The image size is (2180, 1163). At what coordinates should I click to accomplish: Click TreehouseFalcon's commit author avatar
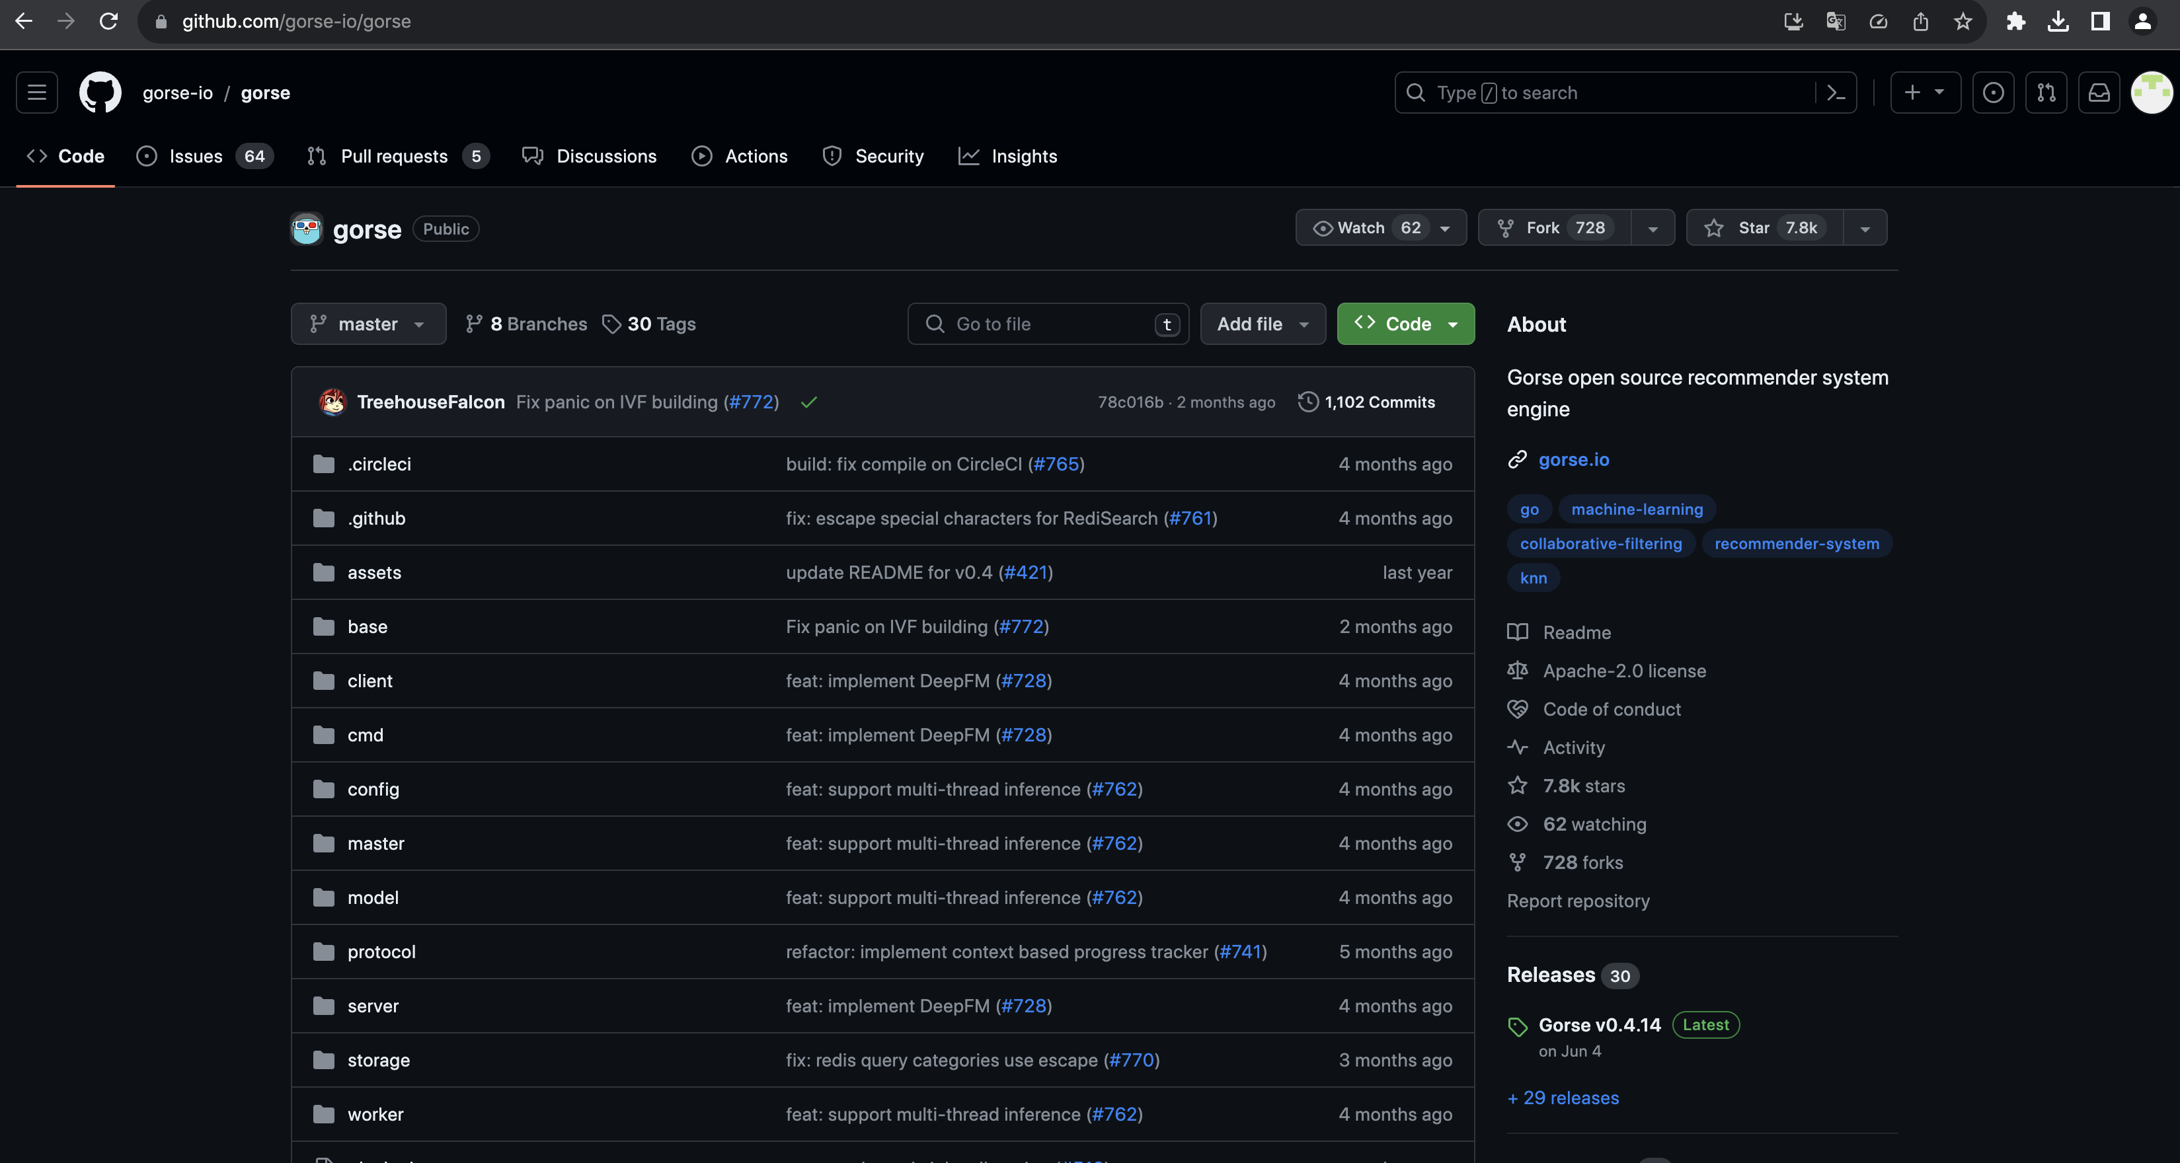coord(332,402)
